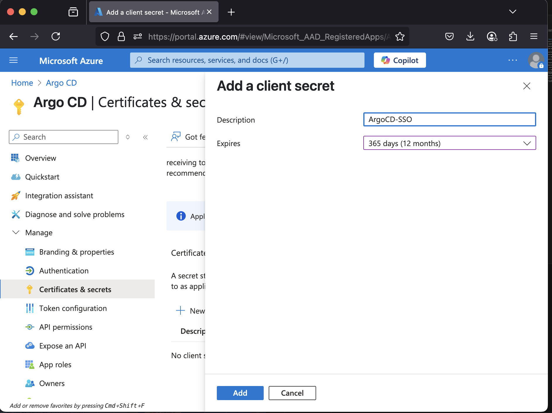The height and width of the screenshot is (413, 552).
Task: Navigate to Argo CD breadcrumb
Action: point(61,83)
